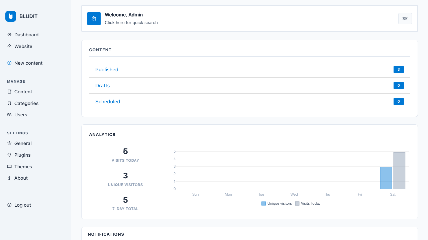Click the Scheduled count badge 0

click(399, 102)
